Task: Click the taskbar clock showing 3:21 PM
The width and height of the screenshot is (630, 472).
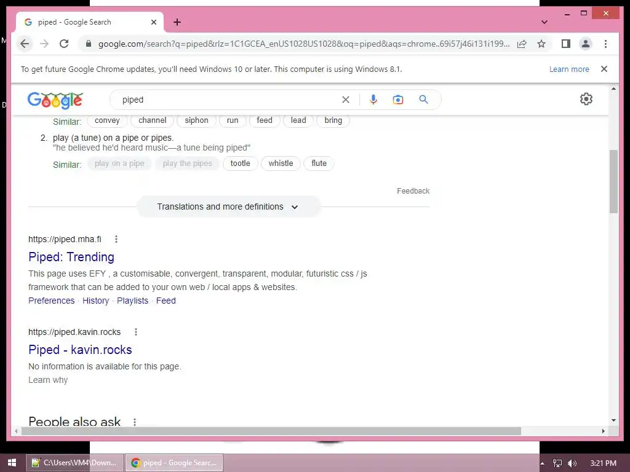Action: pyautogui.click(x=604, y=463)
